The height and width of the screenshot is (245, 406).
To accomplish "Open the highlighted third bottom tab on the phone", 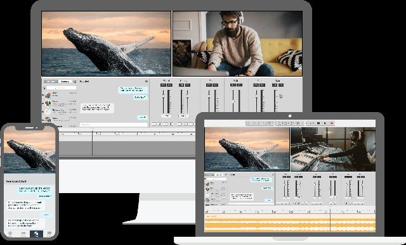I will click(36, 234).
